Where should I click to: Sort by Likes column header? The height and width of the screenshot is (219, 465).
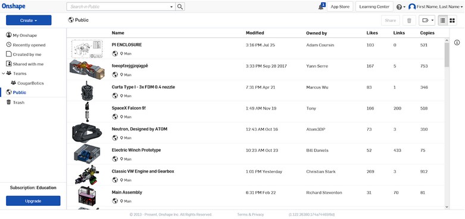[x=372, y=33]
